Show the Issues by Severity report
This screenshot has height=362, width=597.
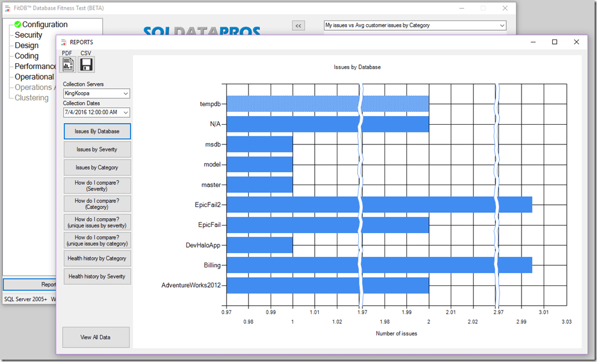click(96, 149)
